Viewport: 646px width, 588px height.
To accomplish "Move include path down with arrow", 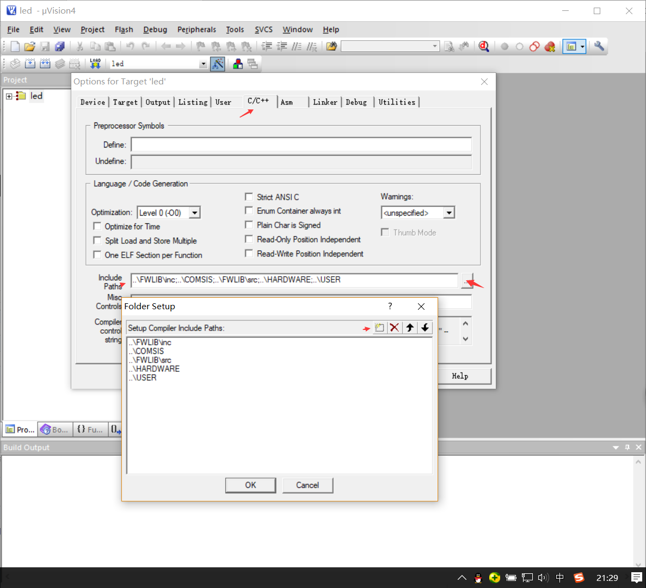I will click(x=424, y=328).
